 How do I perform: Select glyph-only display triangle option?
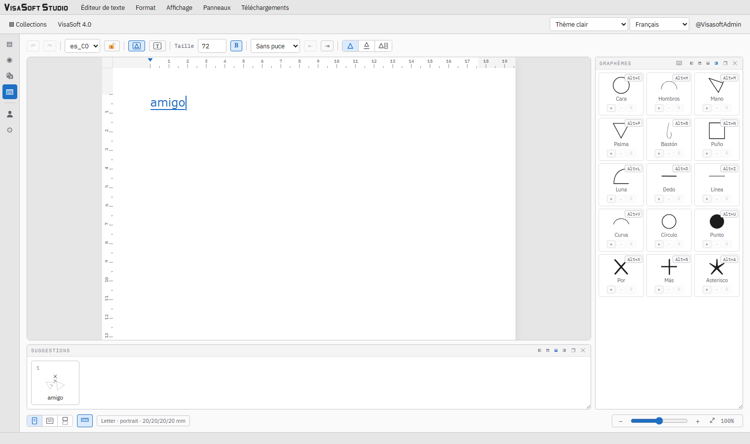click(x=350, y=46)
